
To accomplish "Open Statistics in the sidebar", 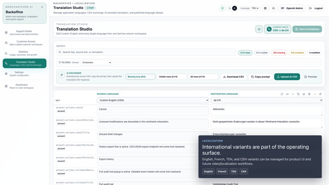I will pyautogui.click(x=24, y=53).
